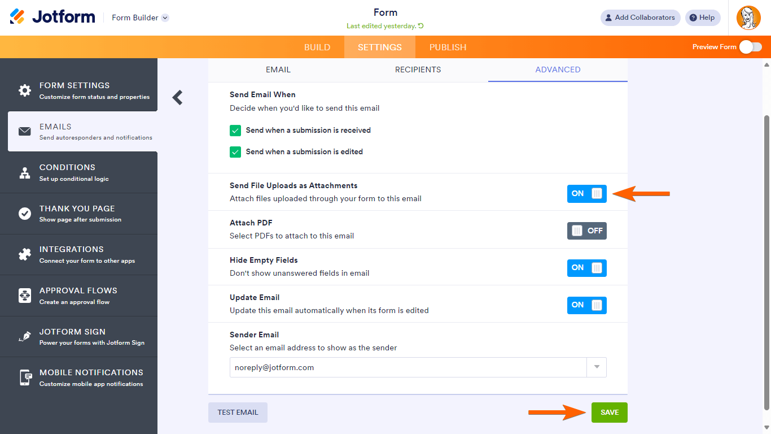
Task: Click the Approval Flows icon
Action: click(25, 296)
